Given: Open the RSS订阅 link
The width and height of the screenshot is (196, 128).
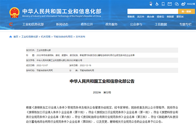Looking at the screenshot, I should click(x=191, y=4).
